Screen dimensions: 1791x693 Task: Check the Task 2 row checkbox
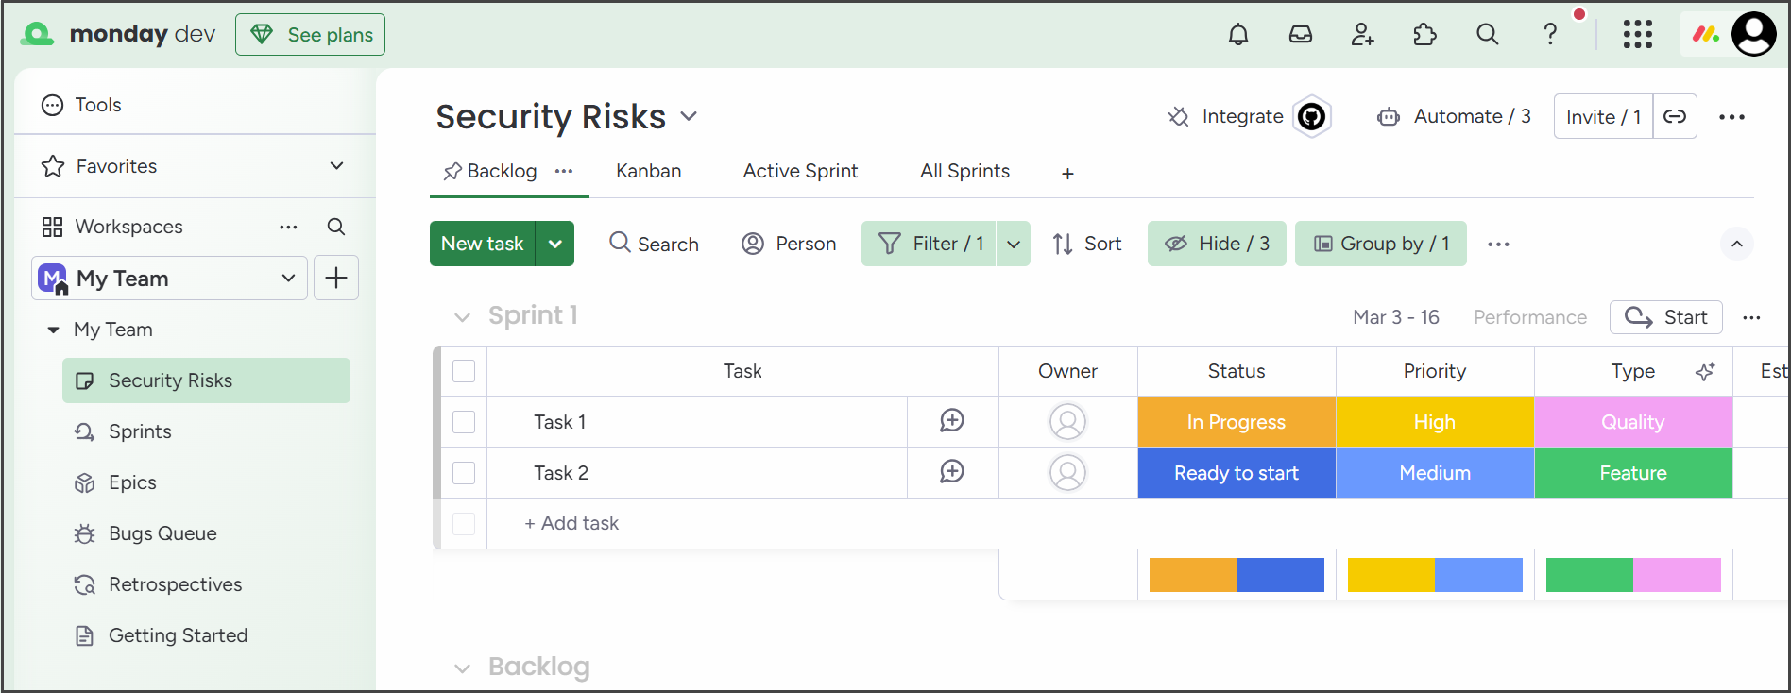click(x=464, y=473)
